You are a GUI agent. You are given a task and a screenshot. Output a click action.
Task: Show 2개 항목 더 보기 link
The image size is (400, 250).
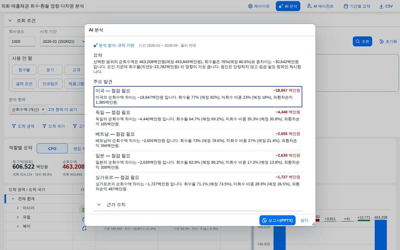pyautogui.click(x=63, y=109)
